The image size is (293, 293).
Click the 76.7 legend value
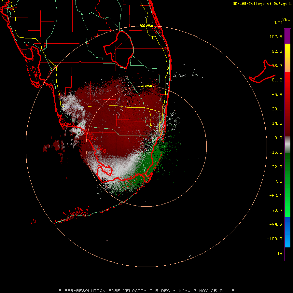click(x=277, y=65)
